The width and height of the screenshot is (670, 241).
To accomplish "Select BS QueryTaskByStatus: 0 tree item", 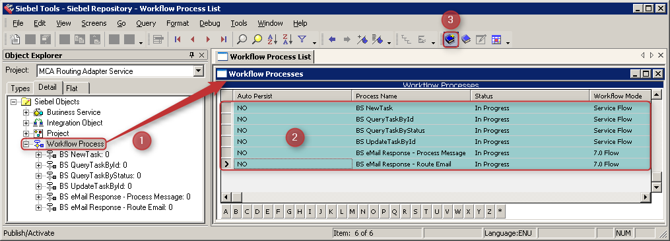I will coord(100,176).
